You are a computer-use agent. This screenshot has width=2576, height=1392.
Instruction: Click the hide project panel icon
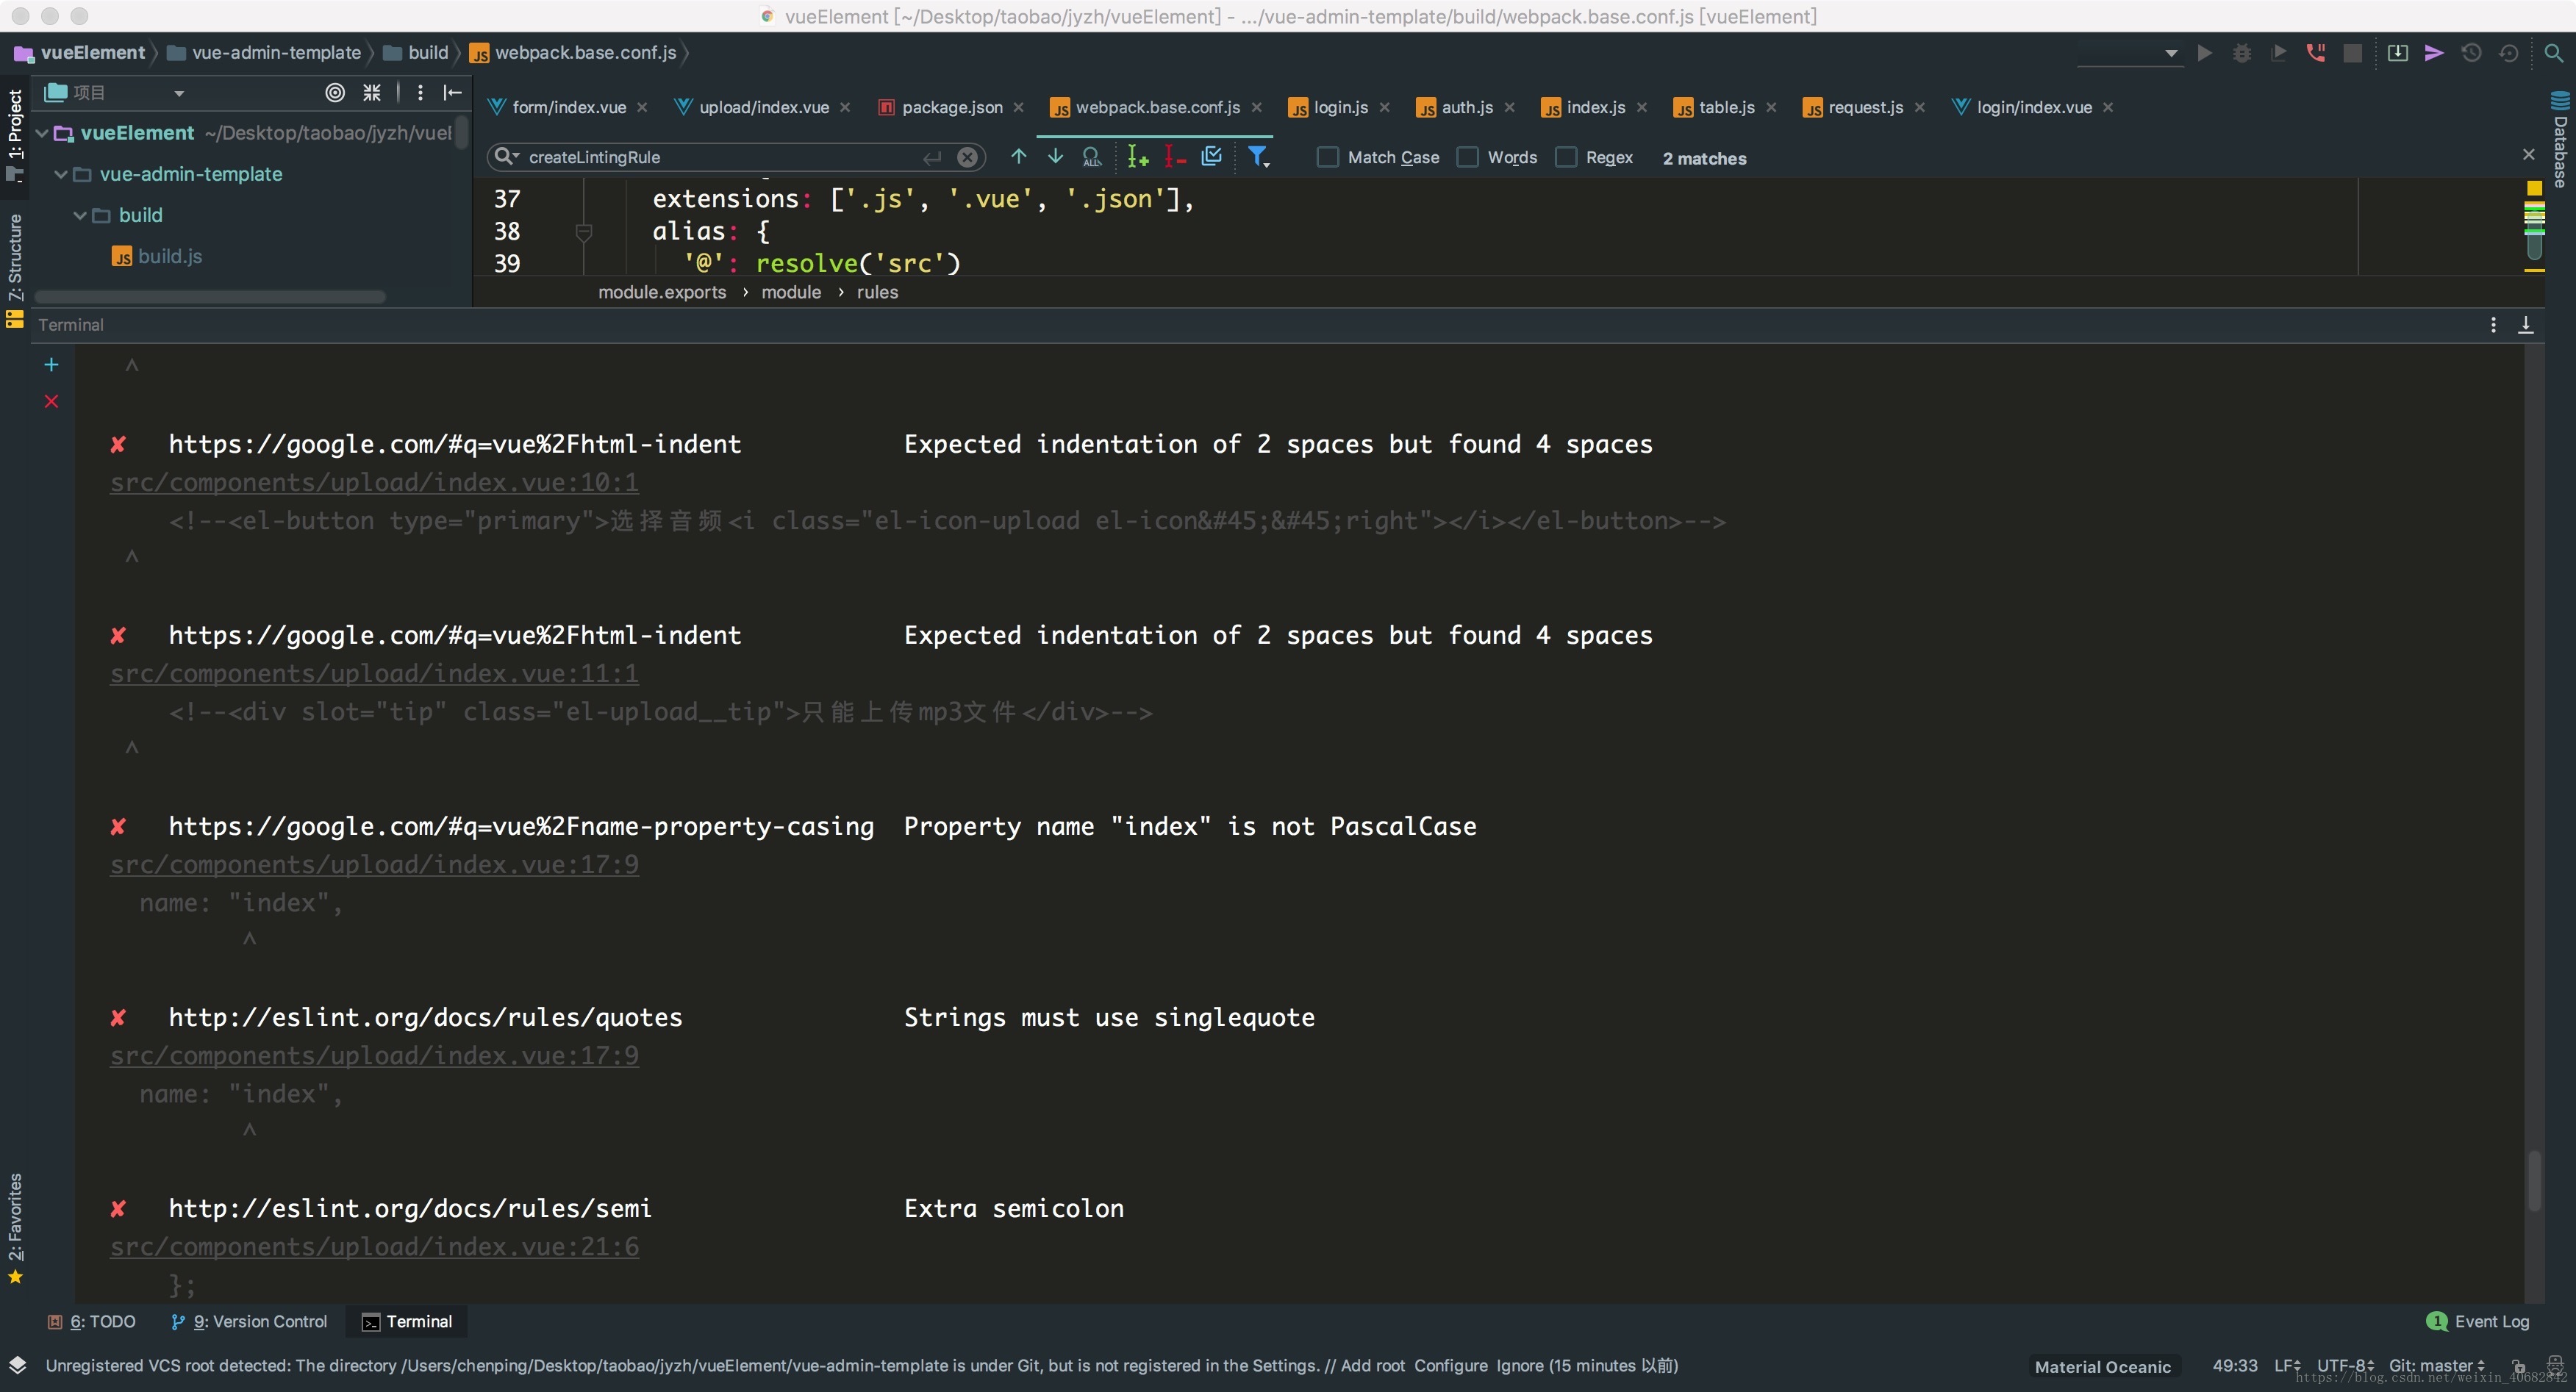[x=452, y=92]
